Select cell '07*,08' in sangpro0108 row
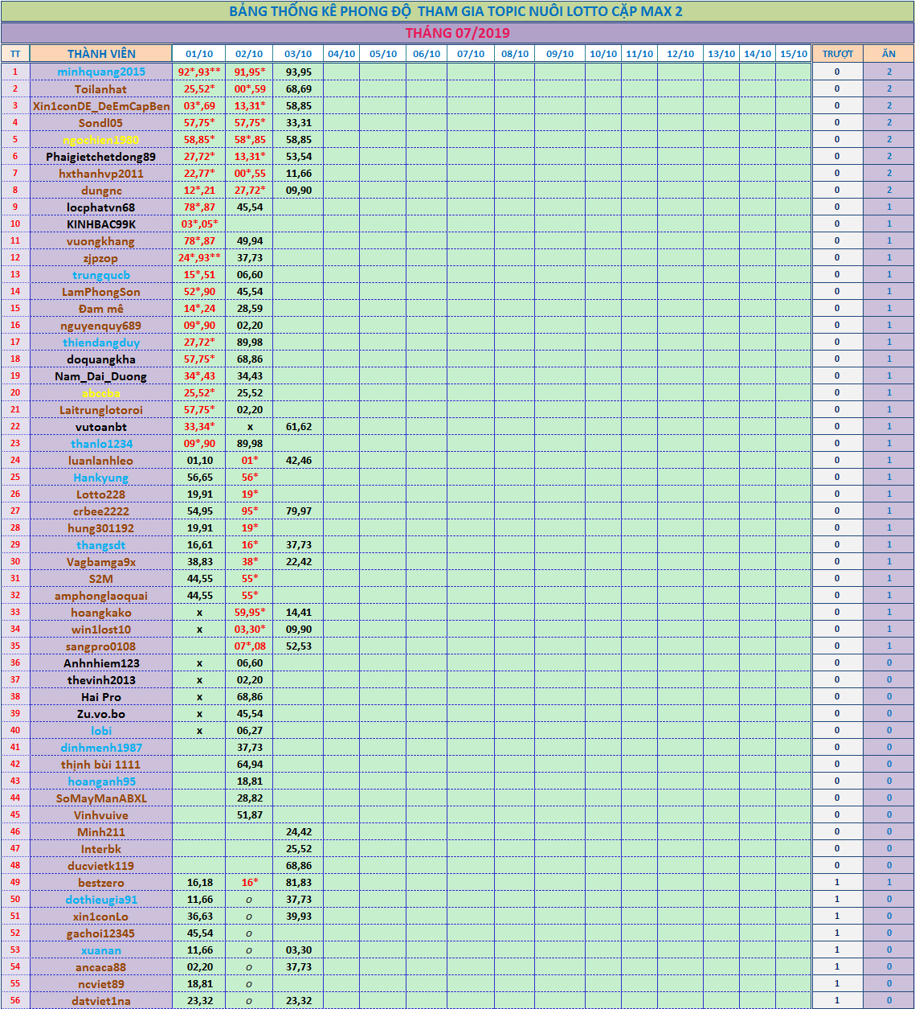The image size is (915, 1009). (249, 646)
